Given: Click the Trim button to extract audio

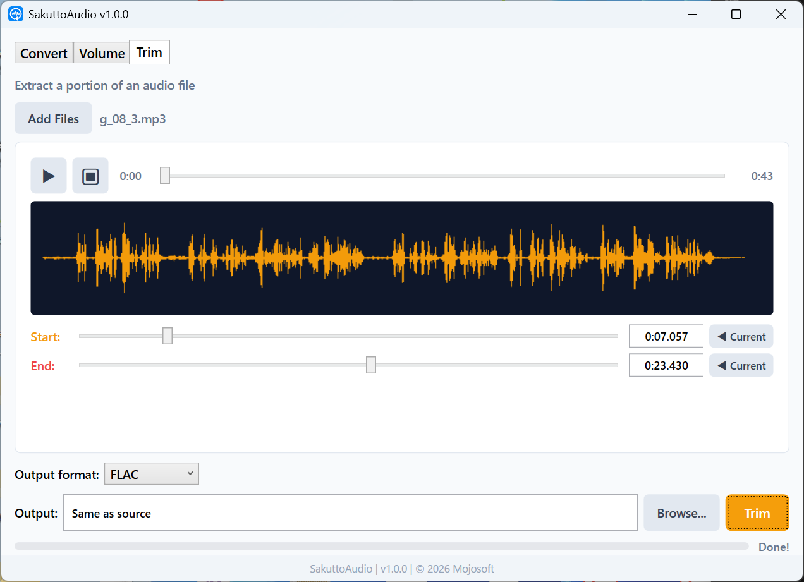Looking at the screenshot, I should pyautogui.click(x=757, y=512).
